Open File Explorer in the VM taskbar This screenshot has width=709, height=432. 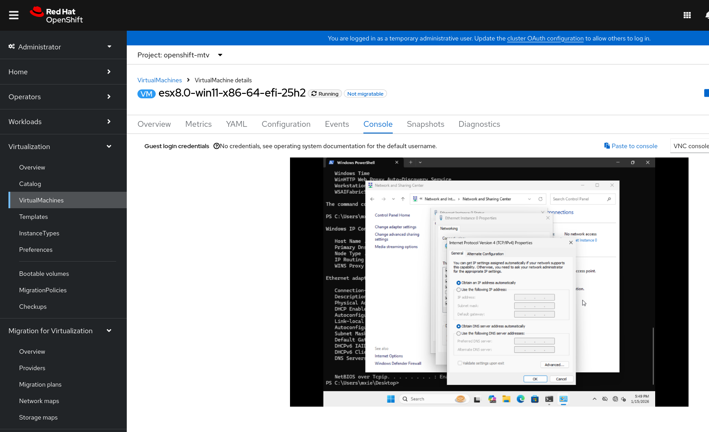[506, 399]
